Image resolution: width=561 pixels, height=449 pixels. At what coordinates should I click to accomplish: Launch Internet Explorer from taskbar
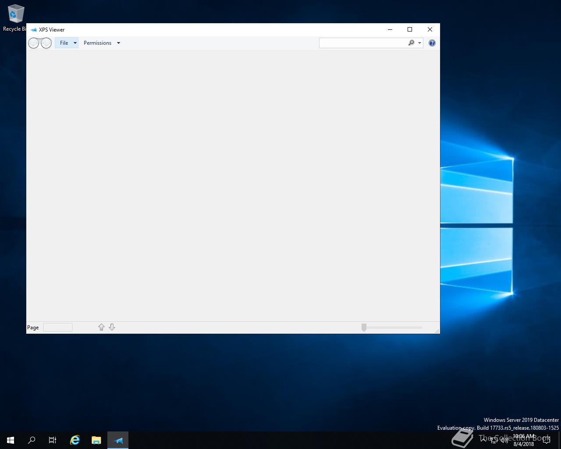click(x=75, y=440)
